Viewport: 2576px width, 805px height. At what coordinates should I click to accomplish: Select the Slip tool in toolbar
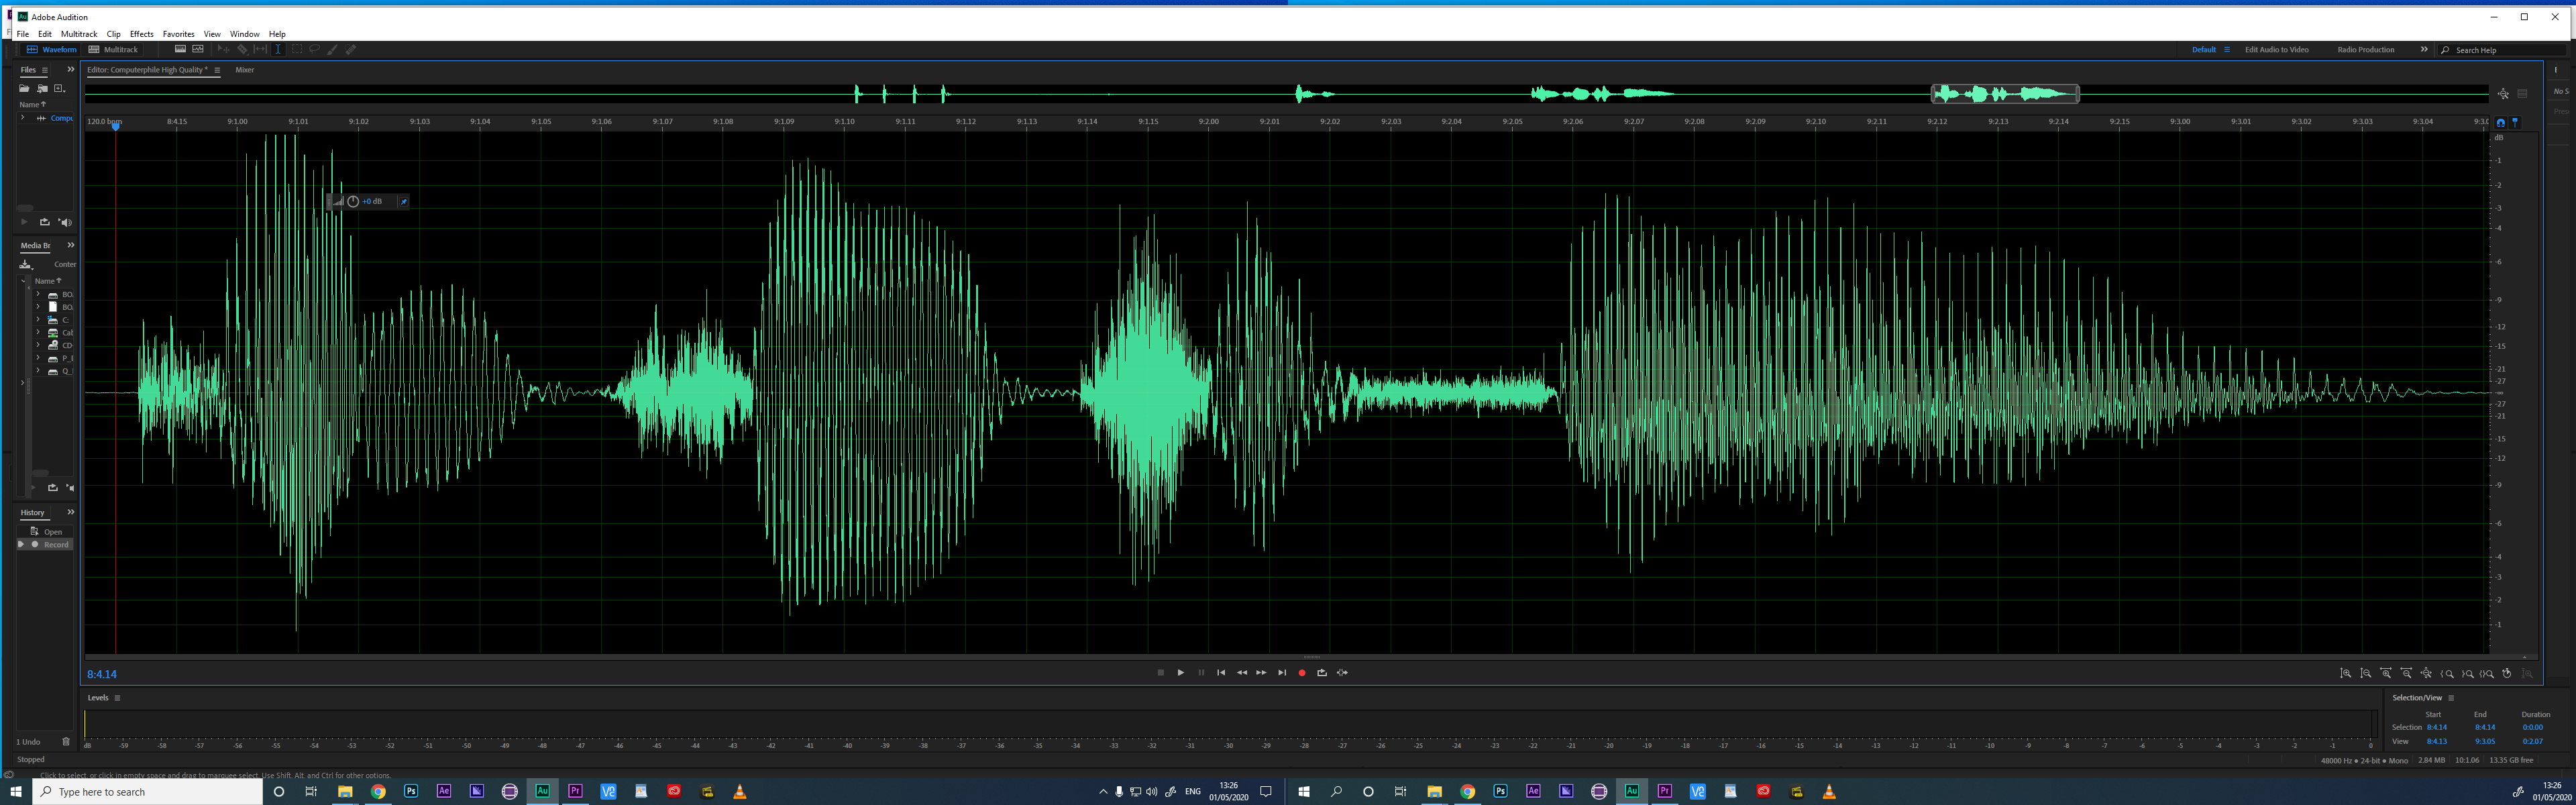point(260,49)
